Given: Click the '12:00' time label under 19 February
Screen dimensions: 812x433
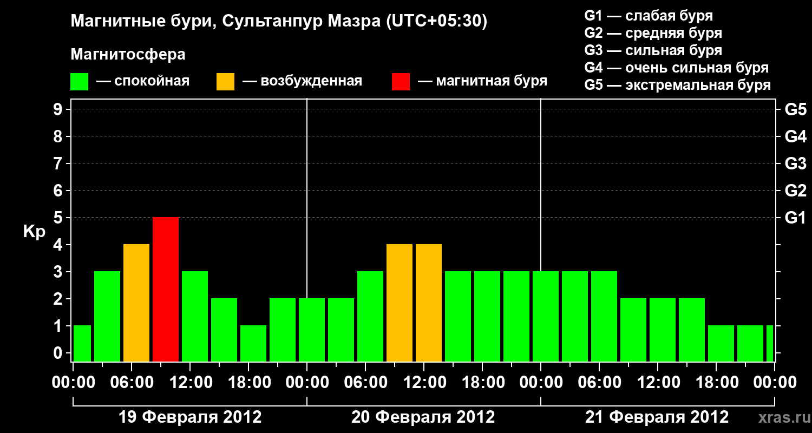Looking at the screenshot, I should [191, 382].
